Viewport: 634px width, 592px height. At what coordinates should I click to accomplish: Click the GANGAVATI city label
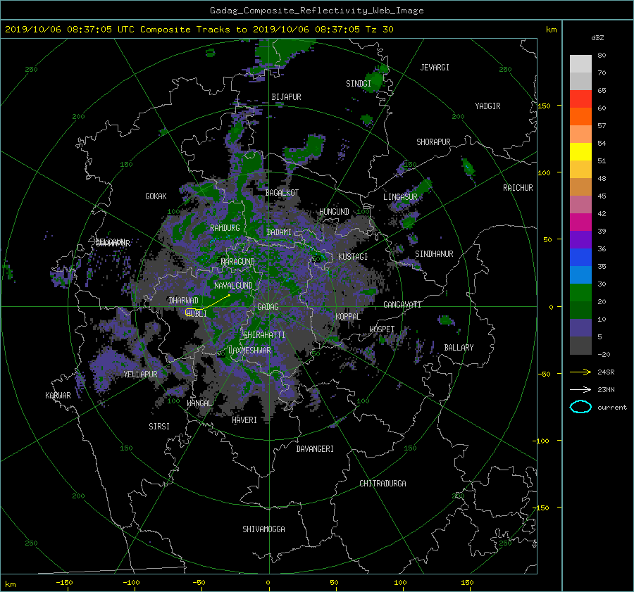click(x=402, y=304)
